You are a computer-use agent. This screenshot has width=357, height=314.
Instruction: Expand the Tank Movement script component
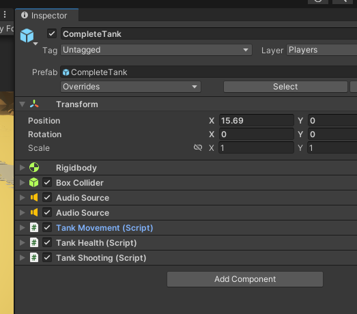[x=22, y=228]
